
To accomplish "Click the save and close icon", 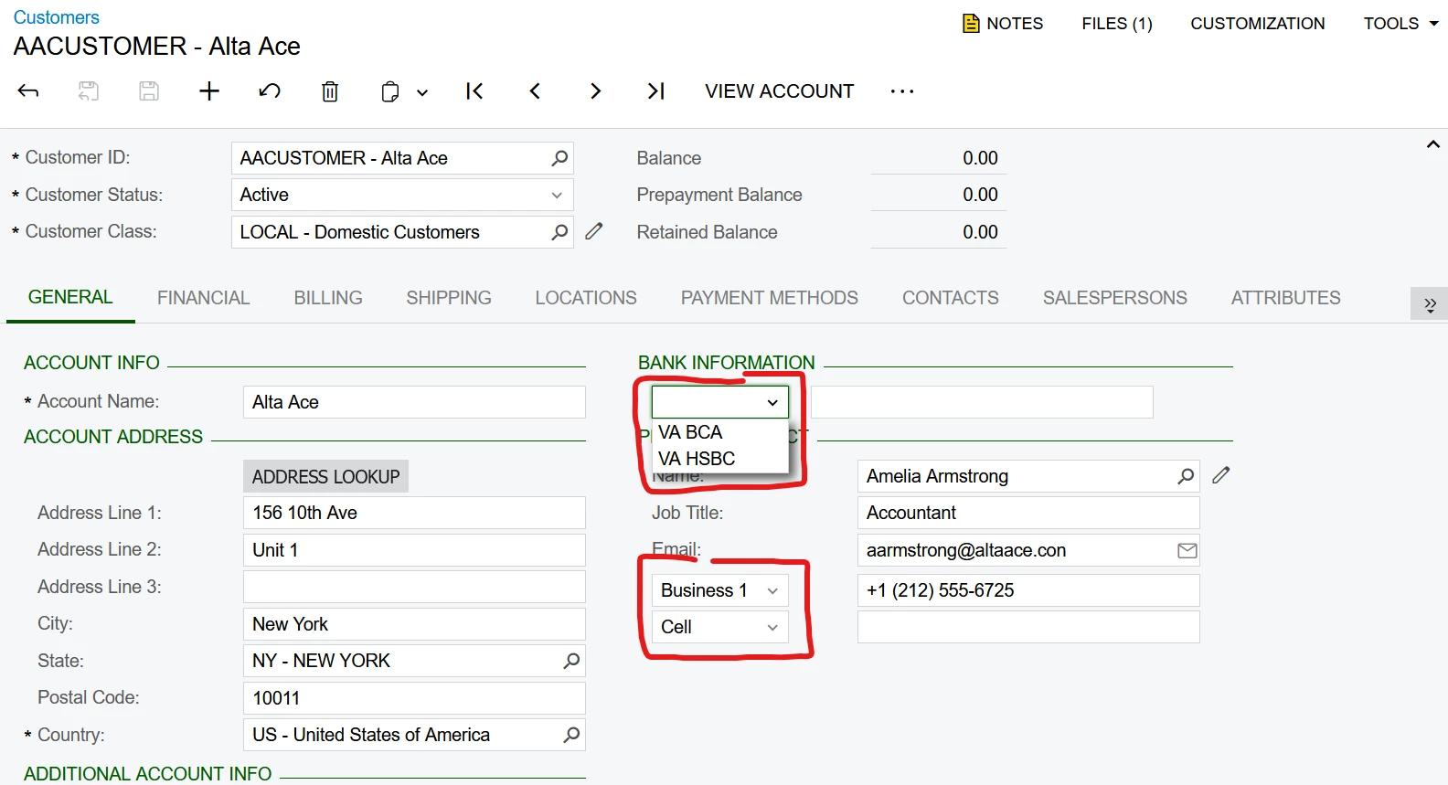I will coord(88,90).
